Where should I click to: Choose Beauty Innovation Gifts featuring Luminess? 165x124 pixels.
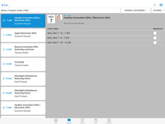click(23, 50)
